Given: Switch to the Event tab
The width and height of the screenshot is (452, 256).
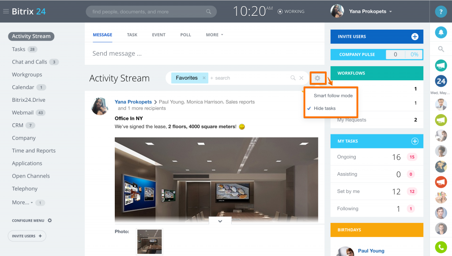Looking at the screenshot, I should (158, 35).
